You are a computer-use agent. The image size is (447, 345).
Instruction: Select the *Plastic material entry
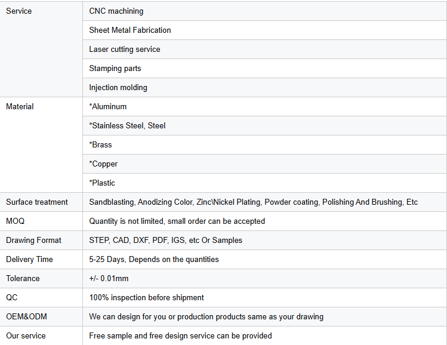[x=102, y=183]
